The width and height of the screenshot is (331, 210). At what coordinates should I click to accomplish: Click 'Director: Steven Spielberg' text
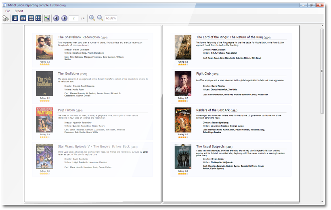(216, 122)
